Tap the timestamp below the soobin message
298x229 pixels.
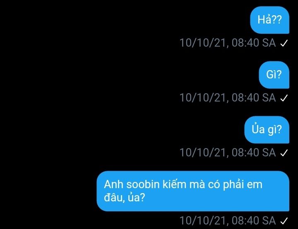click(x=228, y=221)
